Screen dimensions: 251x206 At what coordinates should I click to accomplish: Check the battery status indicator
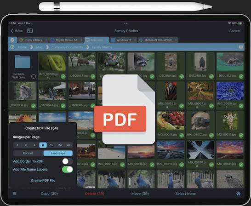coord(240,23)
